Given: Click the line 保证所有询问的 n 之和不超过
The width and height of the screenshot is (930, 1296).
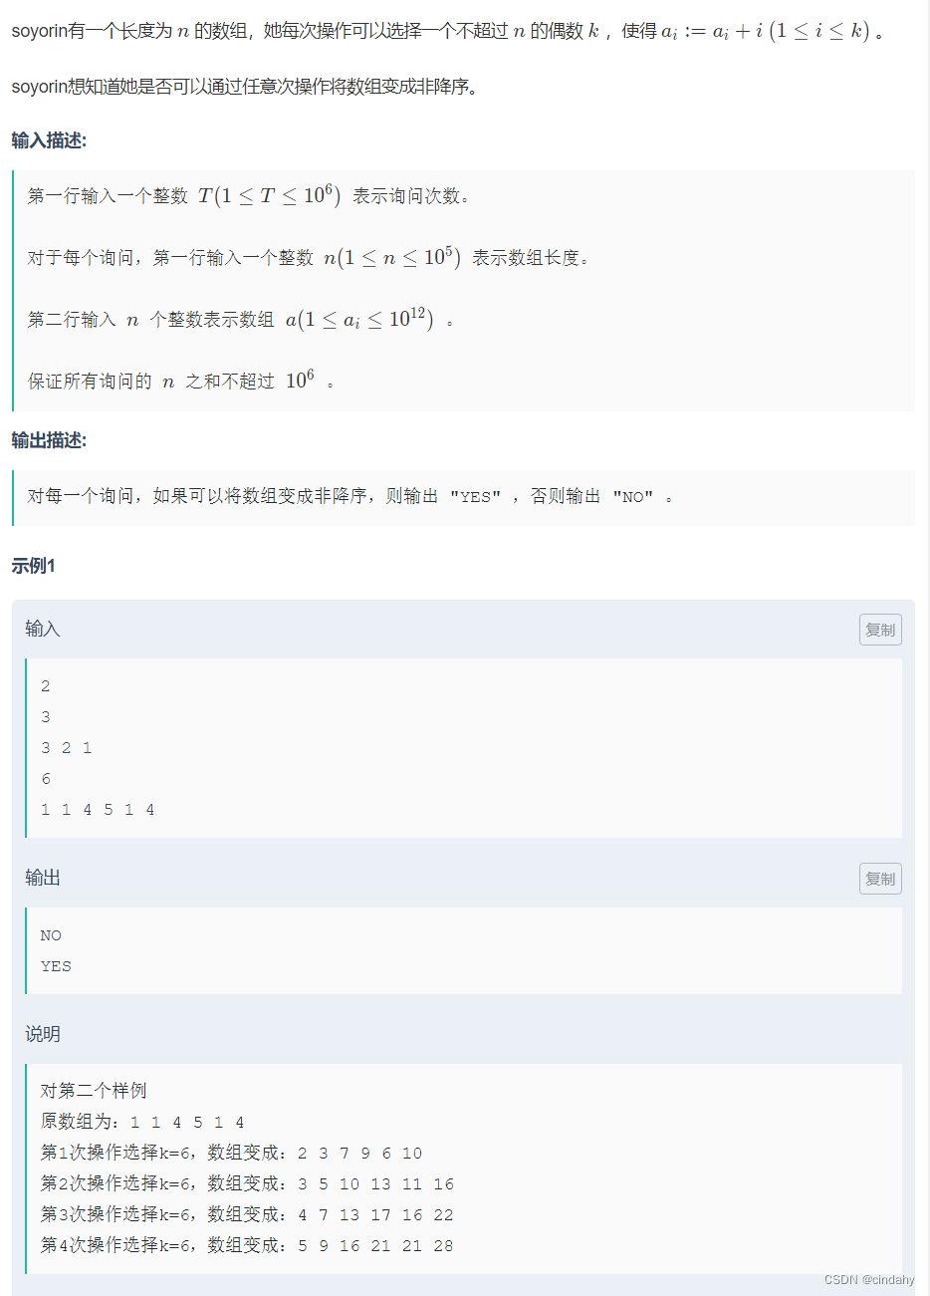Looking at the screenshot, I should click(179, 382).
